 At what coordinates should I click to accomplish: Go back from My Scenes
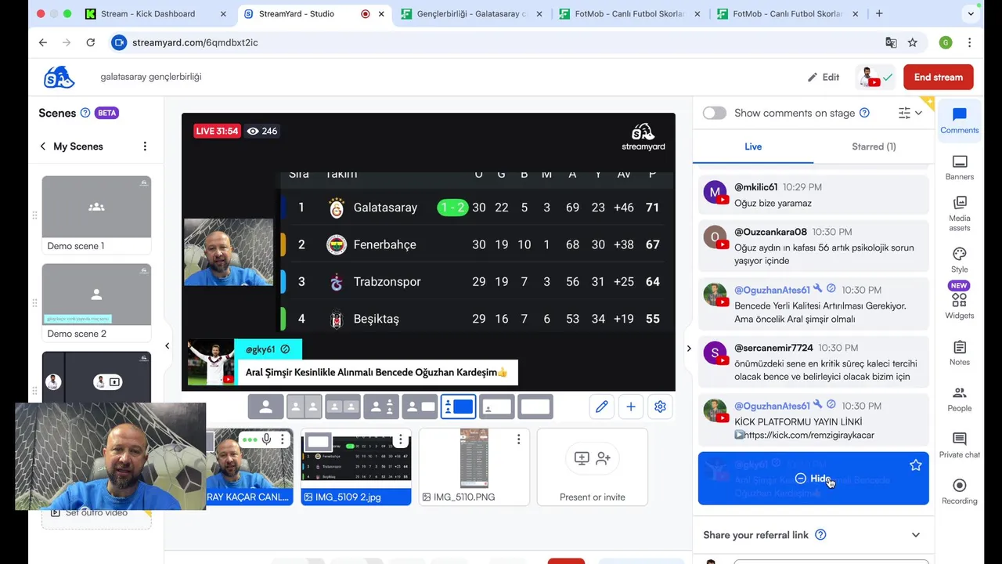click(43, 146)
